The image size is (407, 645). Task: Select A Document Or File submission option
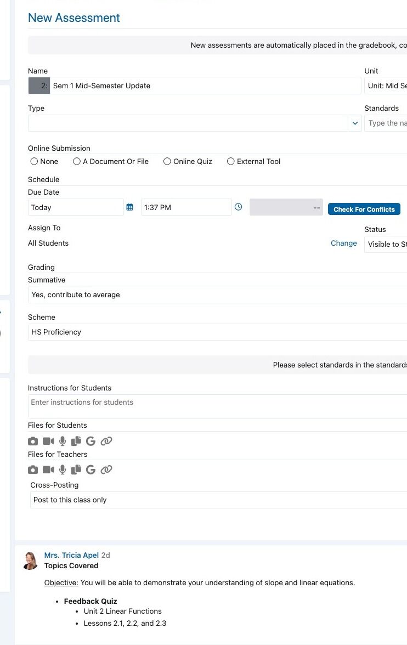click(x=77, y=161)
